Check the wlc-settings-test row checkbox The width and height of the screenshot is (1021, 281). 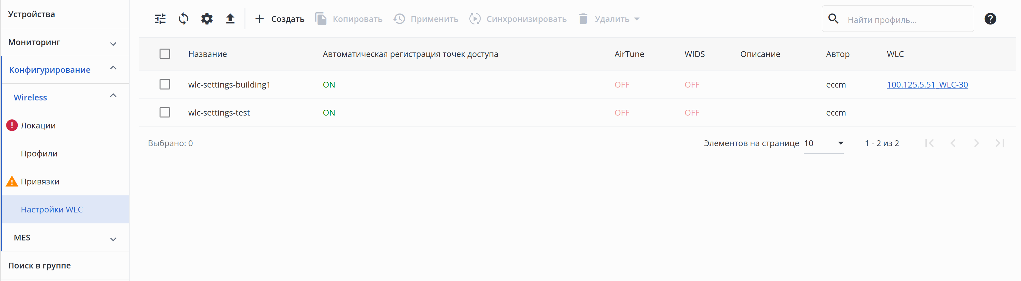(x=165, y=113)
